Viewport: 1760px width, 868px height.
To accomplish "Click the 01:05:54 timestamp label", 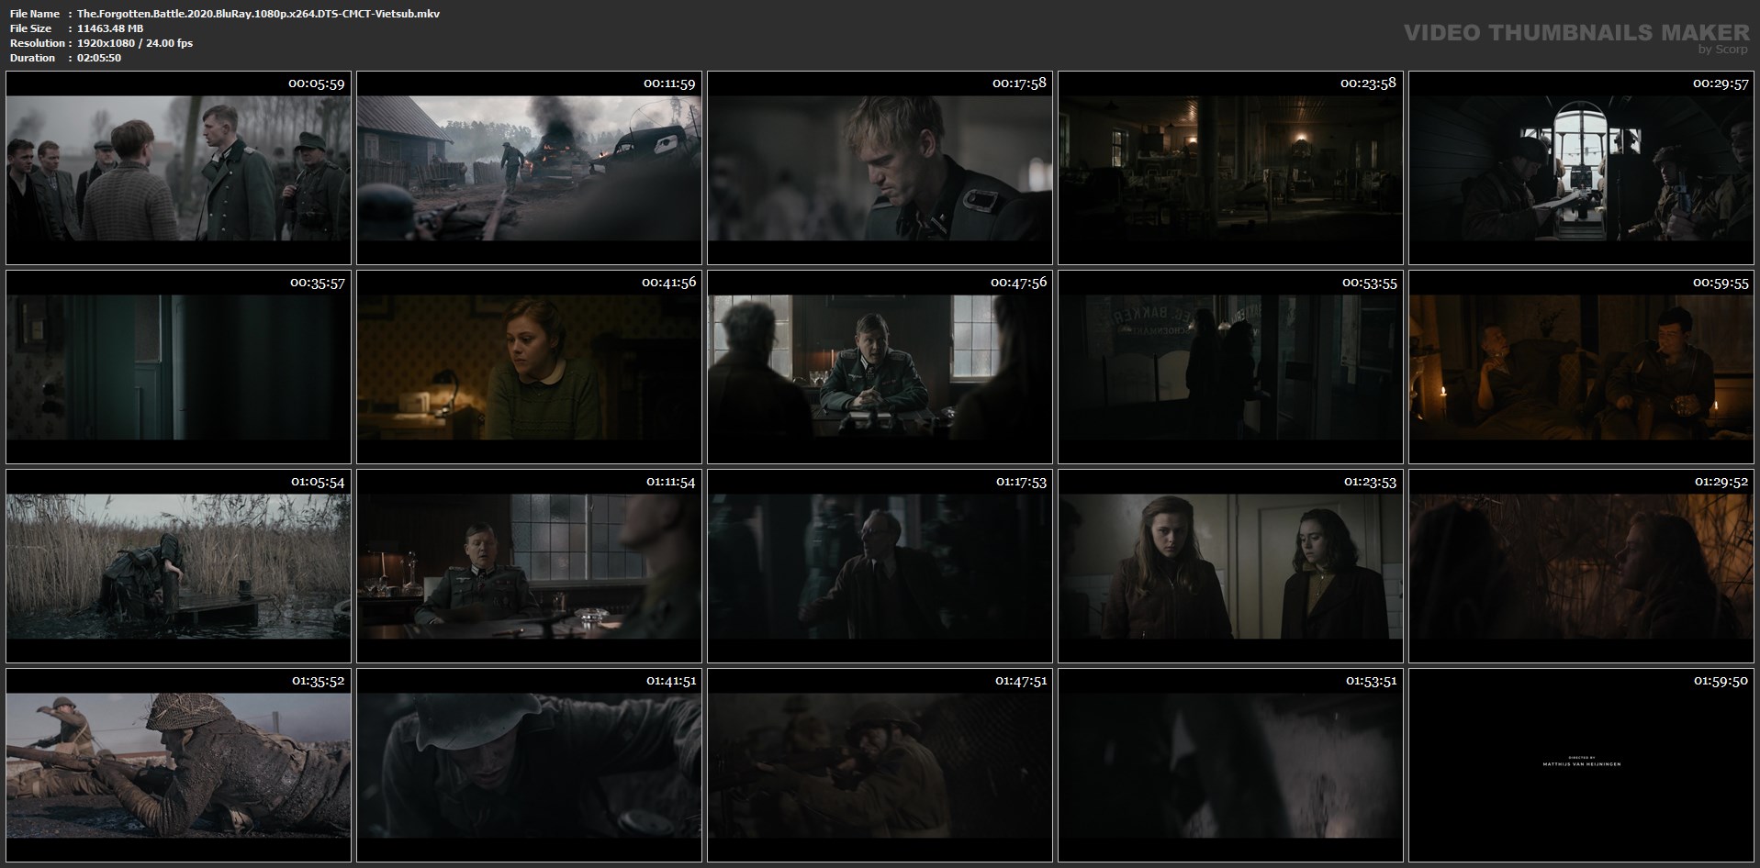I will [318, 482].
